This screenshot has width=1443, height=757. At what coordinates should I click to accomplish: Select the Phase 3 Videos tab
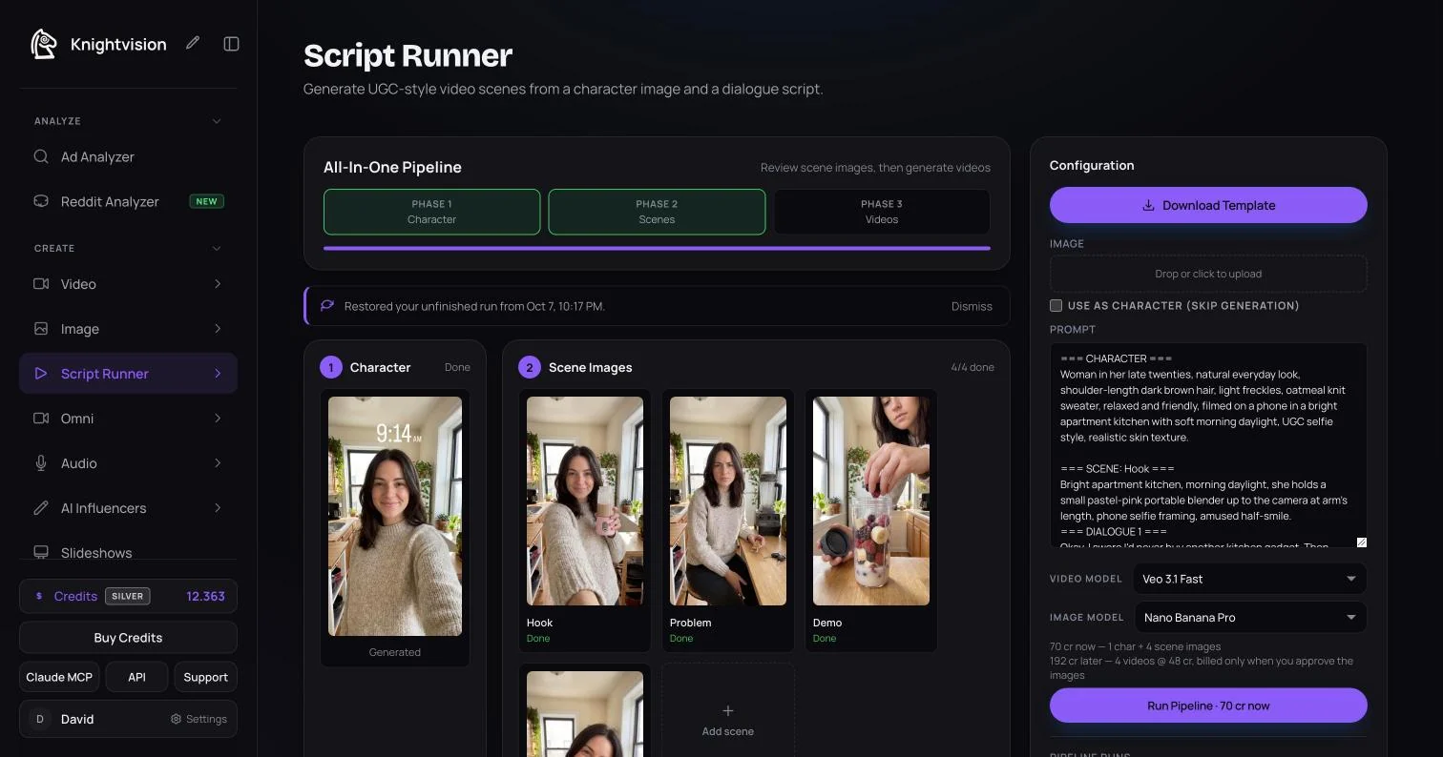coord(882,212)
